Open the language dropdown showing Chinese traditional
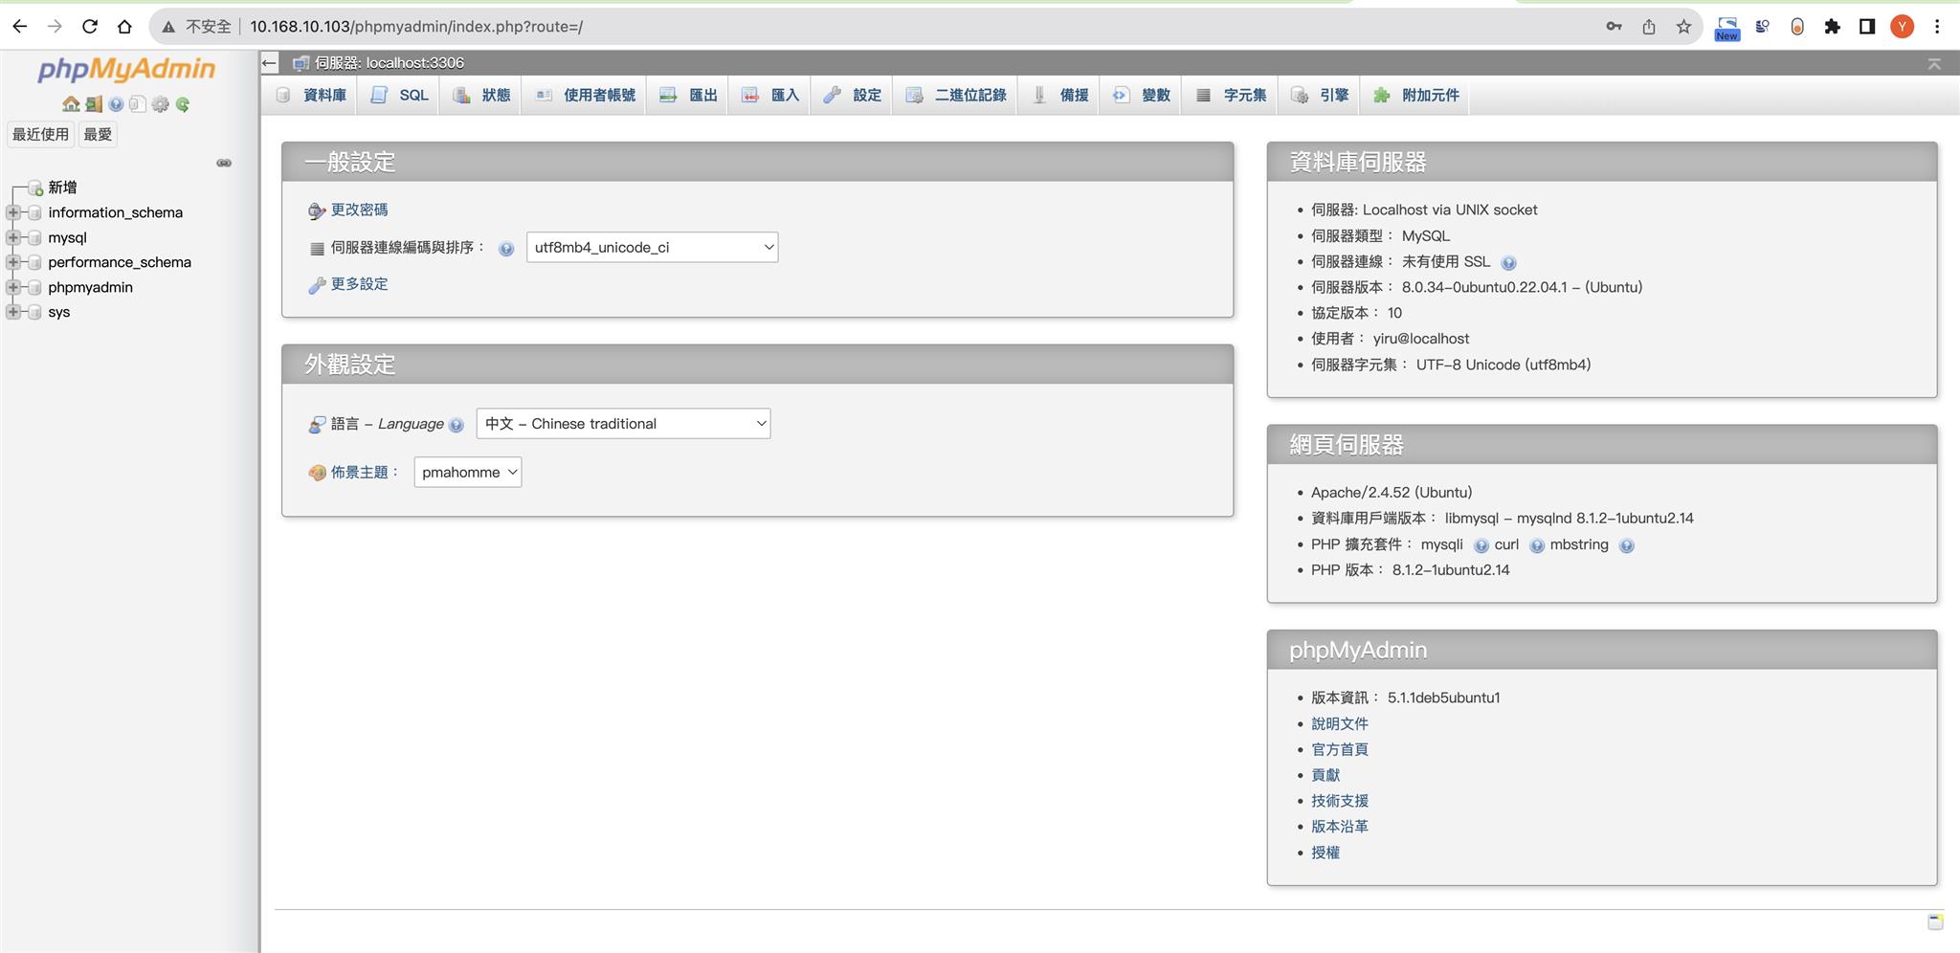This screenshot has width=1960, height=953. [x=623, y=424]
